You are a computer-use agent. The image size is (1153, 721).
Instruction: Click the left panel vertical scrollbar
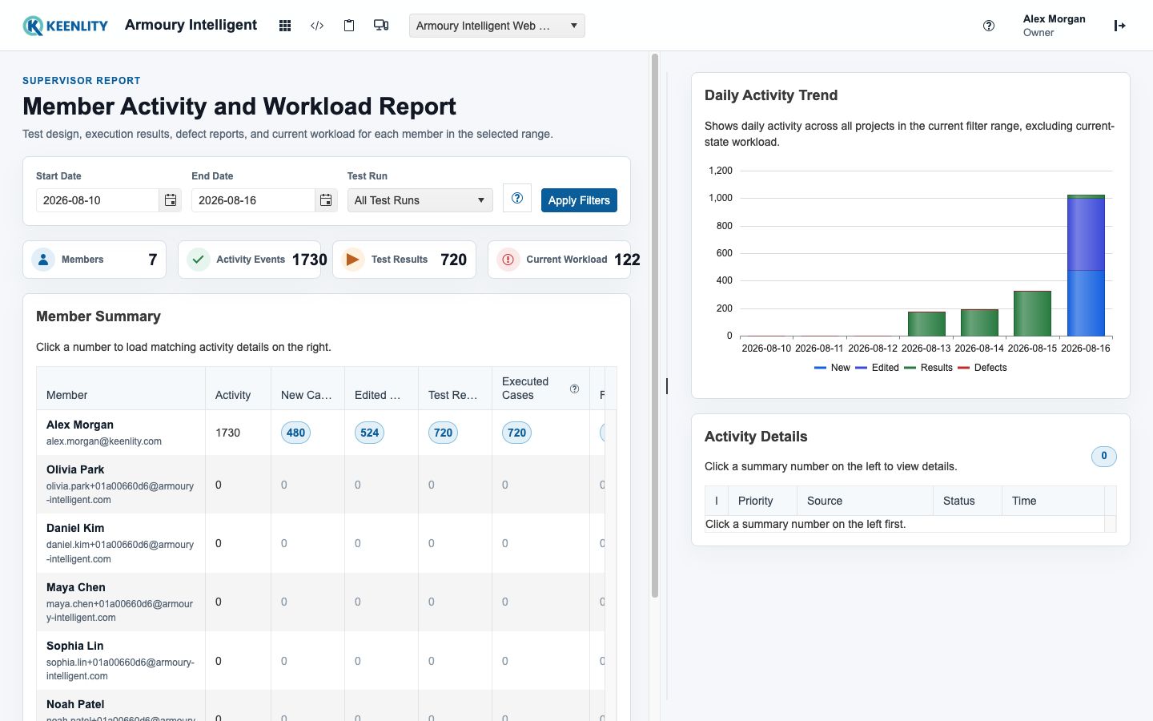655,325
